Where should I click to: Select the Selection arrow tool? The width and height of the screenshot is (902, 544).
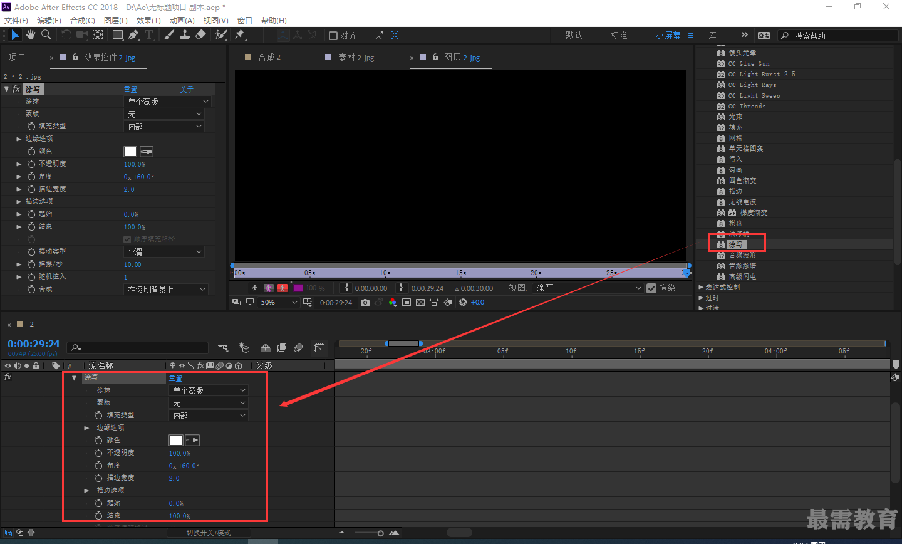point(15,35)
